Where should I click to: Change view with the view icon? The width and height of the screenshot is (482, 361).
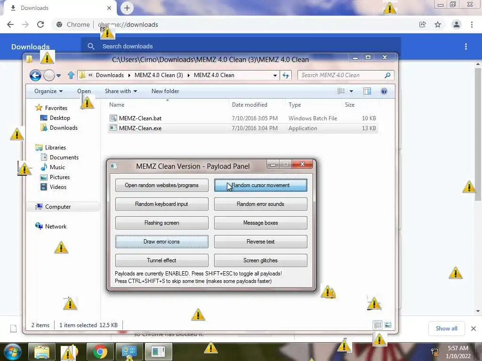(x=341, y=91)
